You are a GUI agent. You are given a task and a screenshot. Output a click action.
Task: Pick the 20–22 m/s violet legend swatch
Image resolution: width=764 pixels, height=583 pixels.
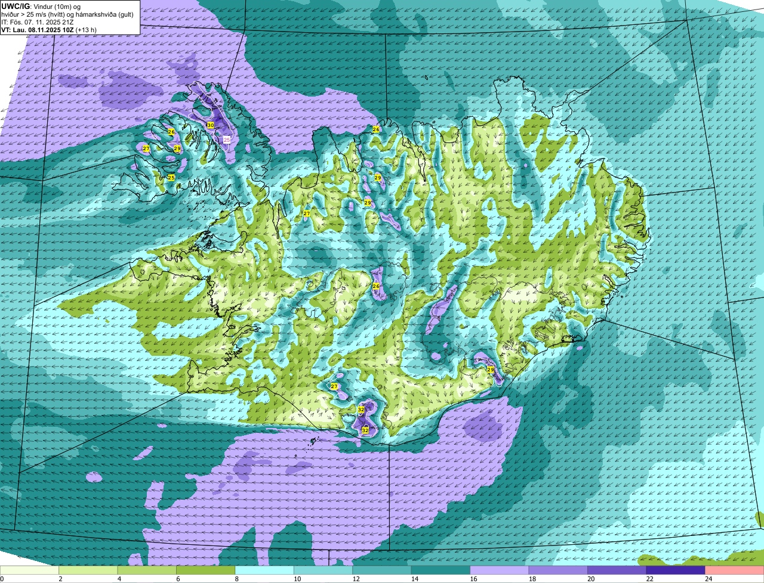[617, 570]
